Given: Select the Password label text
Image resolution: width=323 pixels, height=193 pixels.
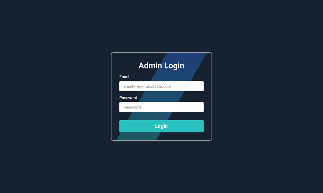Looking at the screenshot, I should (x=128, y=97).
